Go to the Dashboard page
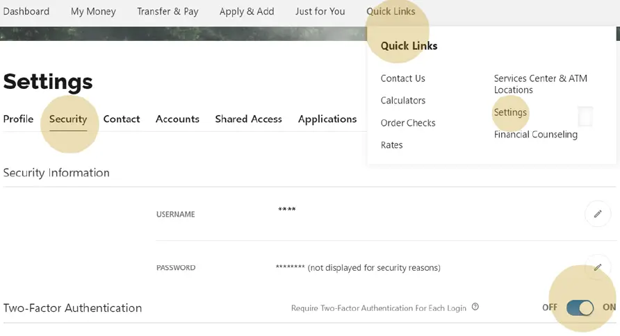The width and height of the screenshot is (620, 336). [x=26, y=11]
